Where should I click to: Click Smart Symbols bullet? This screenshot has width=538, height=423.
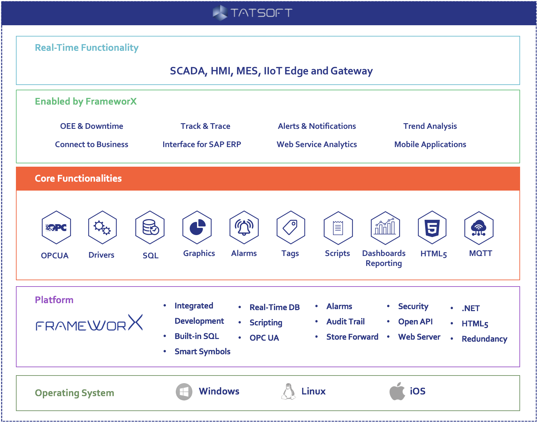pos(202,351)
